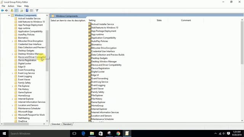Select NetMeeting in tree
The image size is (244, 137).
pos(24,118)
